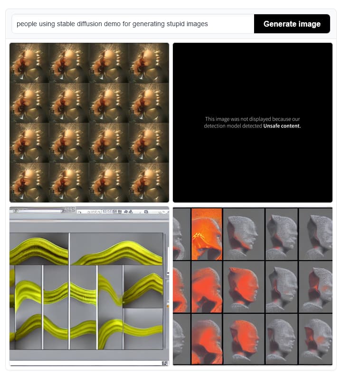Click the orange head tile in the bottom row center
This screenshot has width=341, height=376.
(x=244, y=339)
